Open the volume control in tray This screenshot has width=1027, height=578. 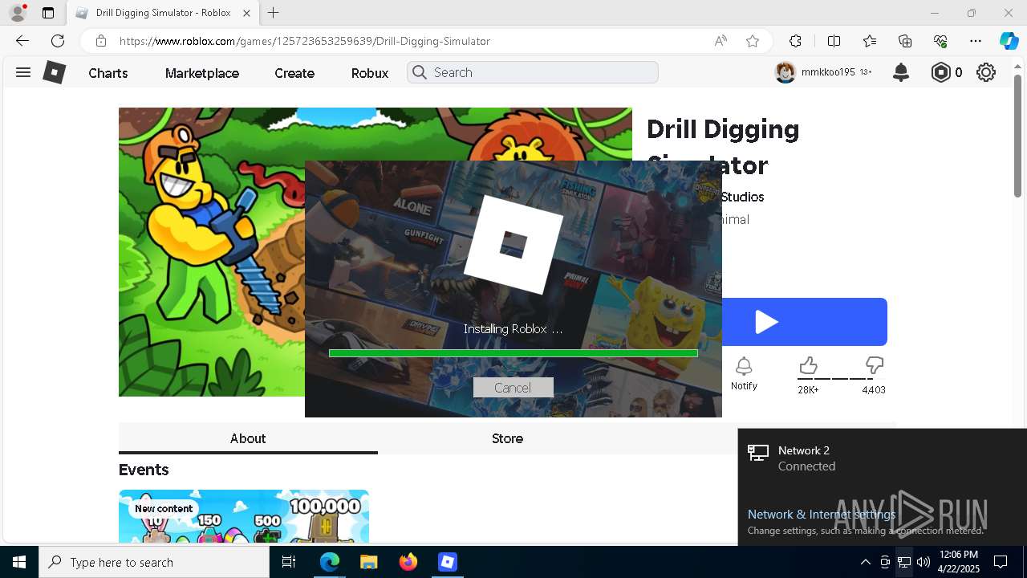pos(923,562)
